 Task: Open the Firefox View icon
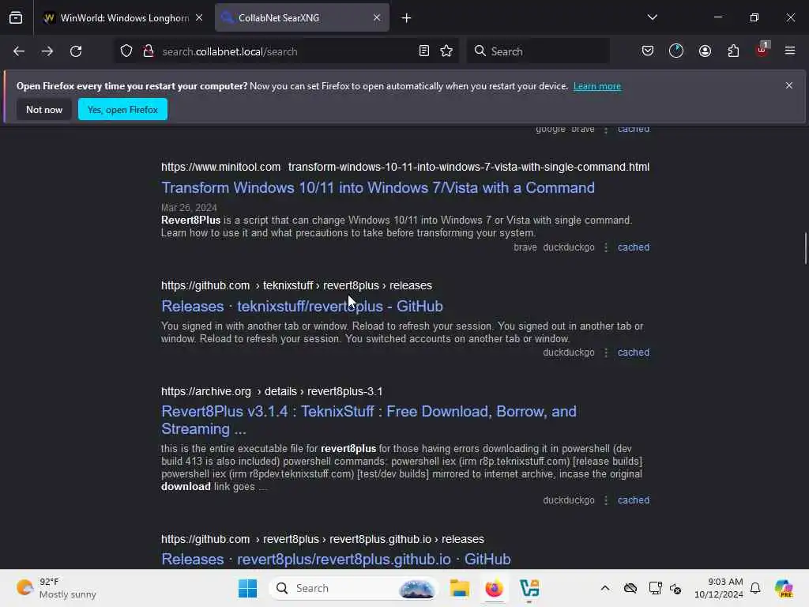[x=16, y=17]
